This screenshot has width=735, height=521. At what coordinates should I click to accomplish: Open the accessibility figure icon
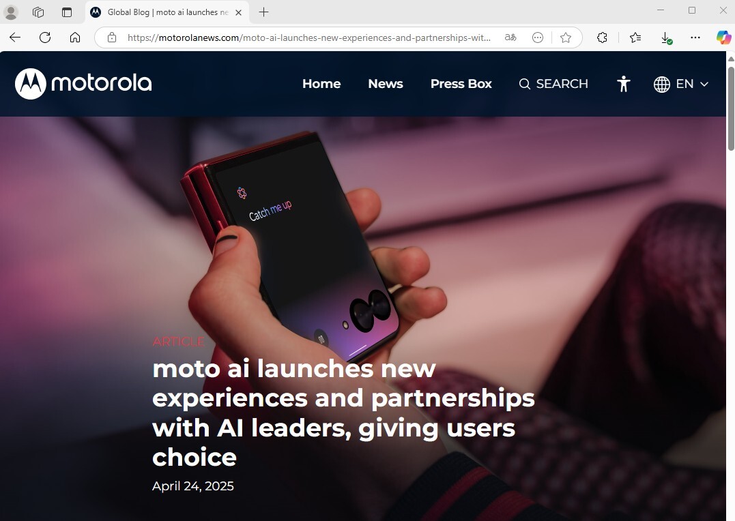click(623, 84)
